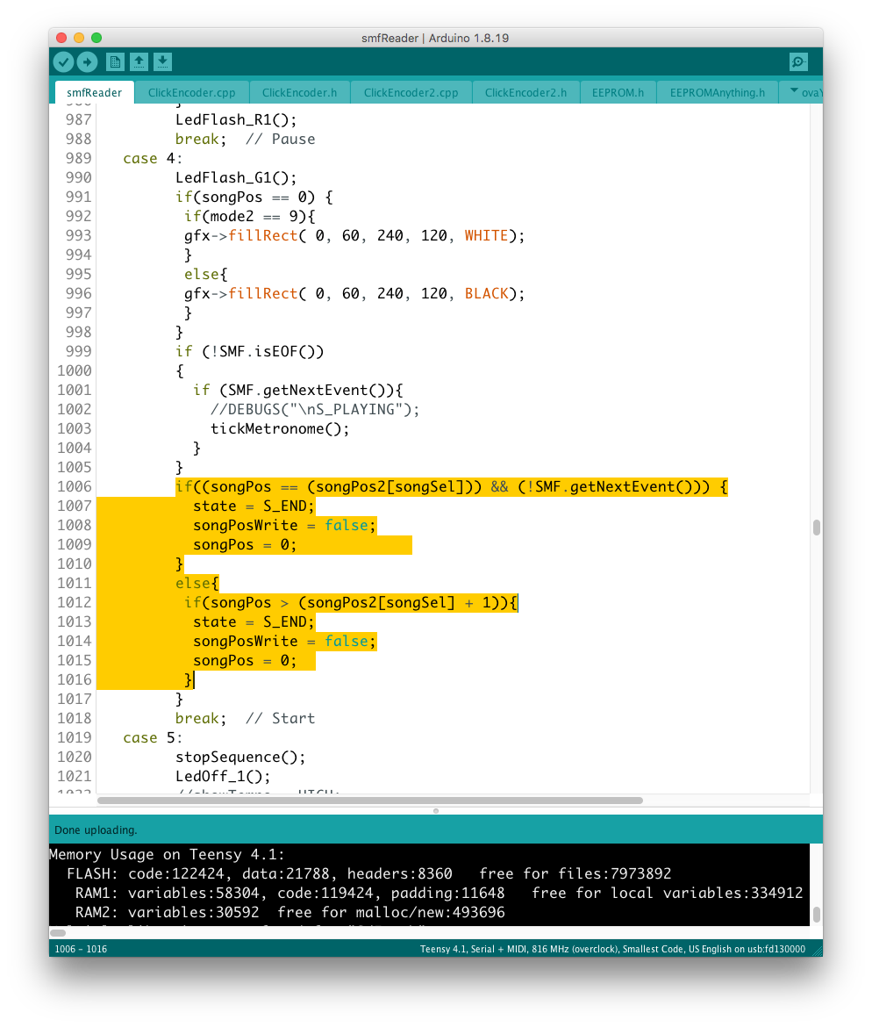Image resolution: width=872 pixels, height=1027 pixels.
Task: Click the Upload arrow icon
Action: click(x=87, y=61)
